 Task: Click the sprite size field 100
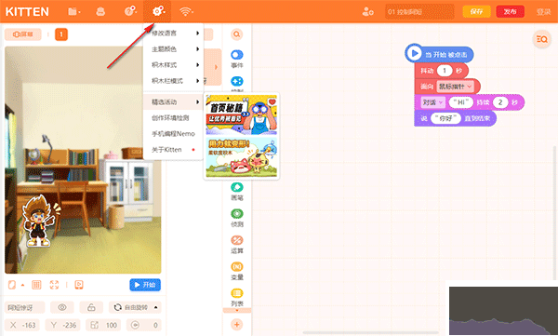click(x=103, y=325)
